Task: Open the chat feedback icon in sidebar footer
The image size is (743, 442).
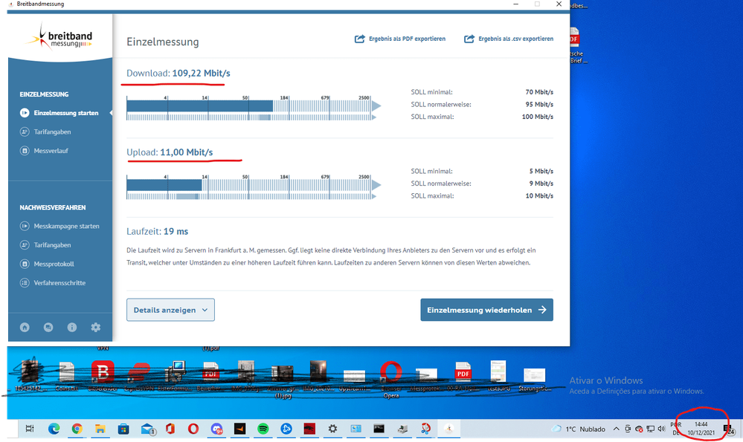Action: (x=48, y=328)
